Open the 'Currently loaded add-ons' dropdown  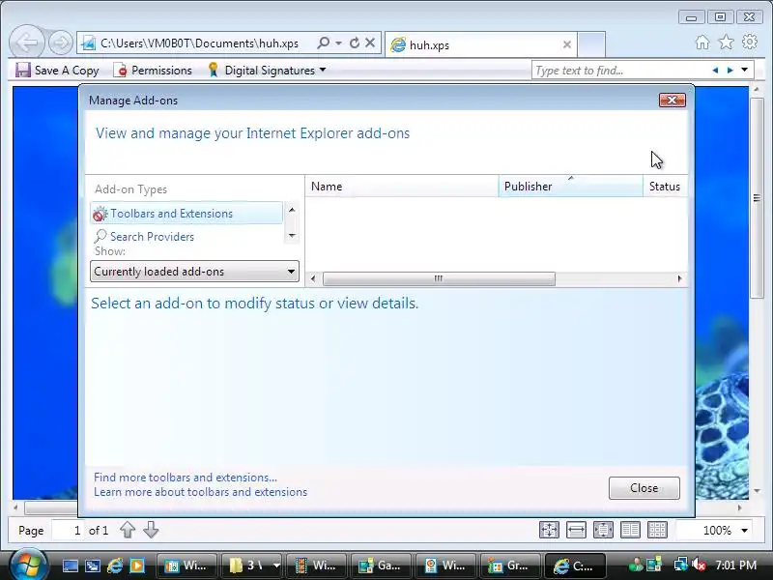(194, 272)
